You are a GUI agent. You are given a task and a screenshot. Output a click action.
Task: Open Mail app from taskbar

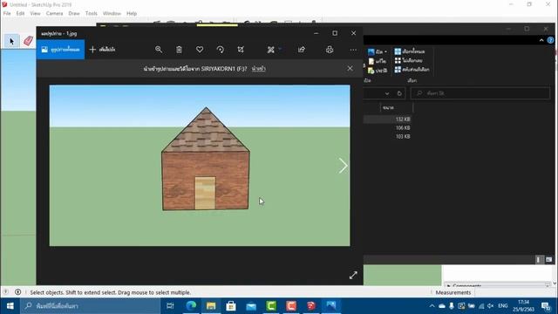coord(251,306)
